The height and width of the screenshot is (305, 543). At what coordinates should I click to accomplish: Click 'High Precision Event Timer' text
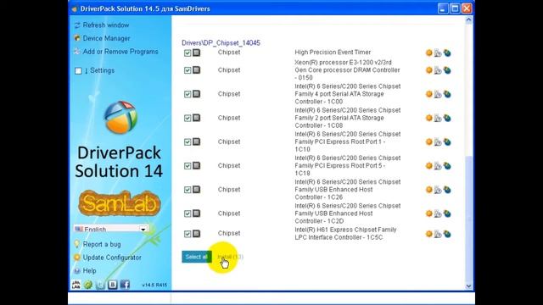333,53
